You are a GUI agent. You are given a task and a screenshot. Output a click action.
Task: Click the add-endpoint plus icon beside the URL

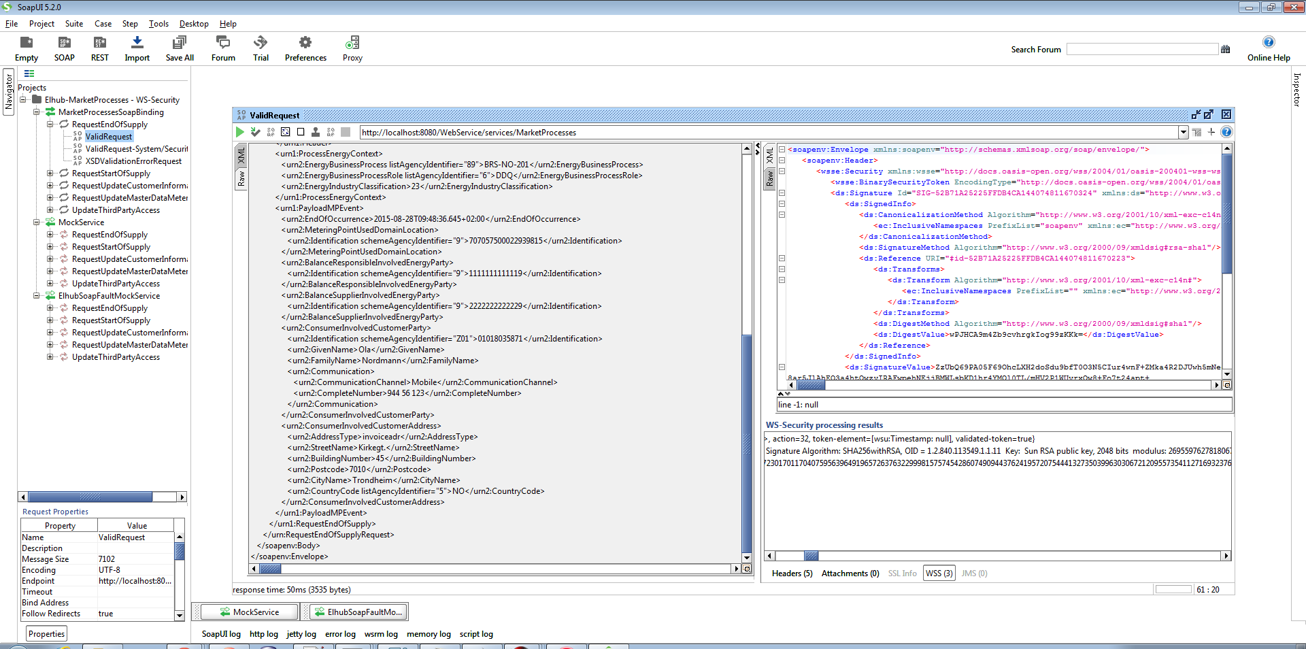(x=1211, y=132)
